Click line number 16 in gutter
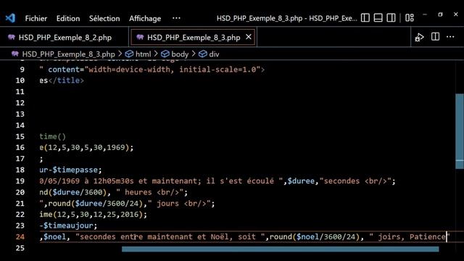 pos(20,147)
